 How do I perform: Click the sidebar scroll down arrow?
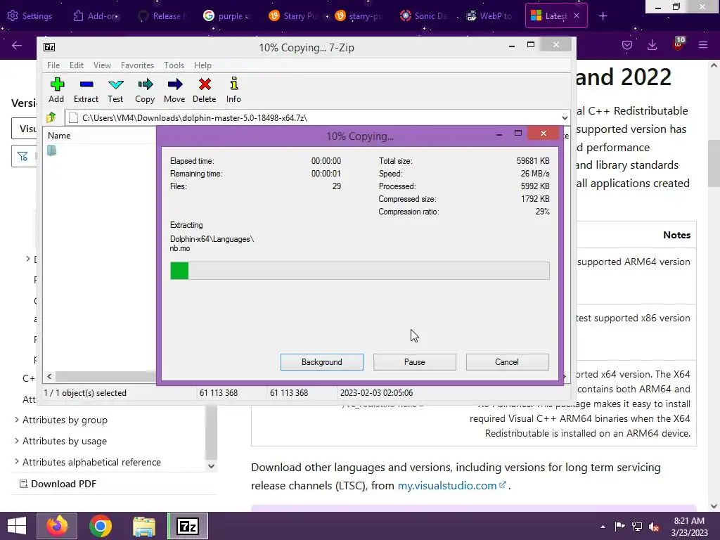tap(211, 466)
